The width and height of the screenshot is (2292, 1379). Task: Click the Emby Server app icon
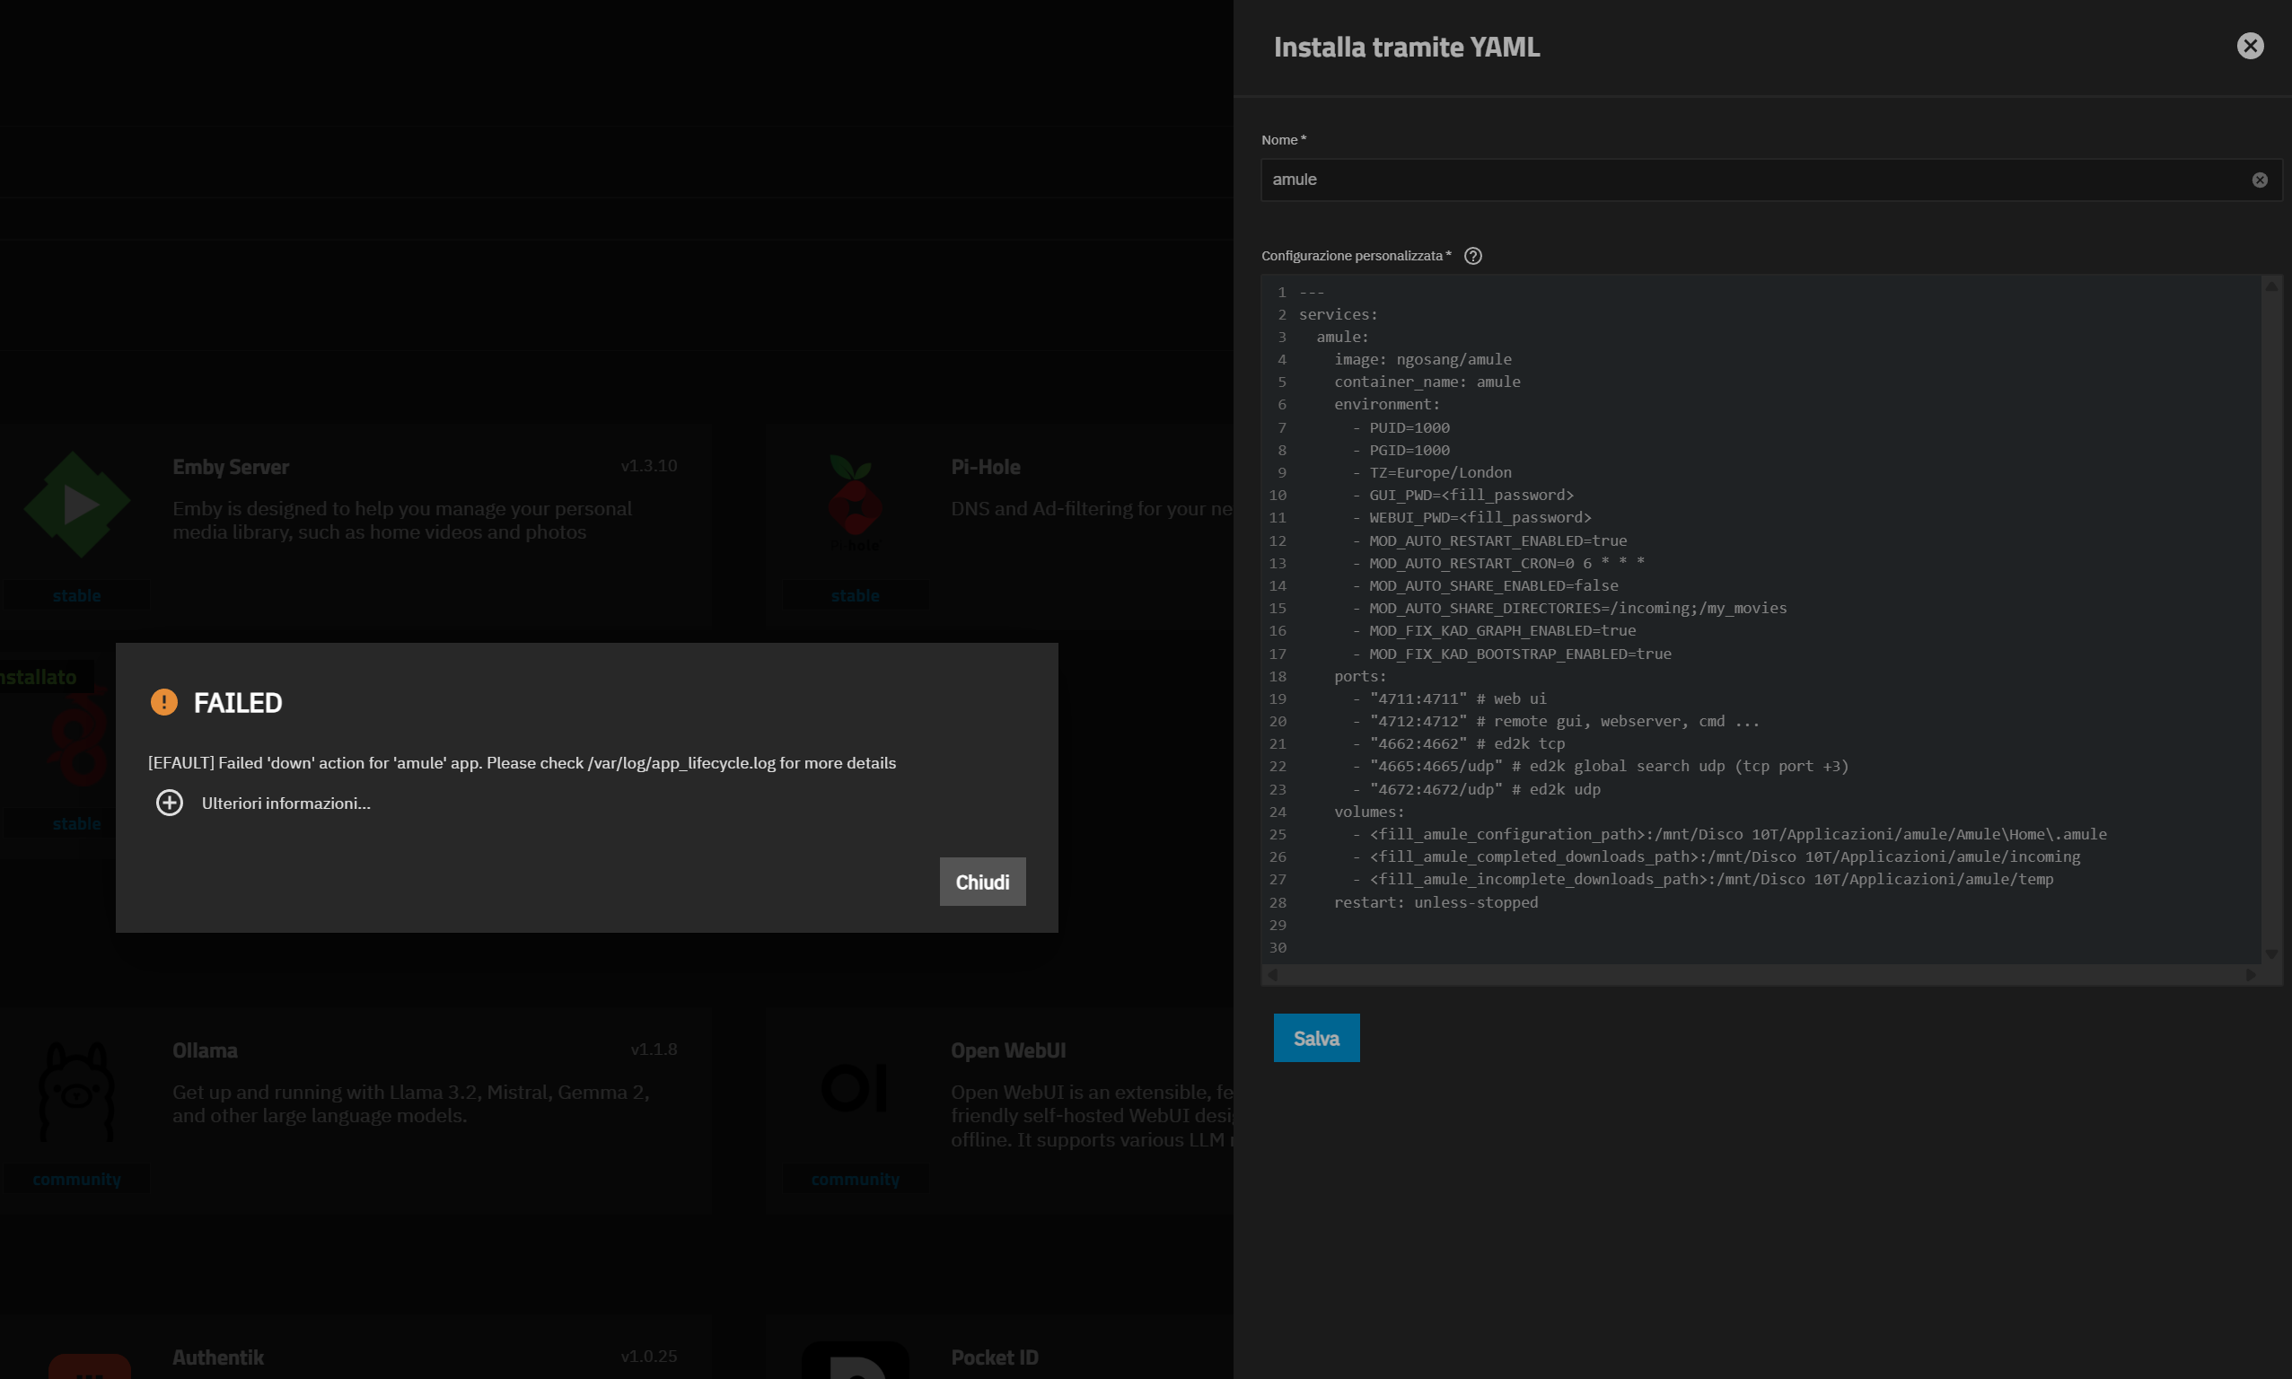[x=77, y=505]
